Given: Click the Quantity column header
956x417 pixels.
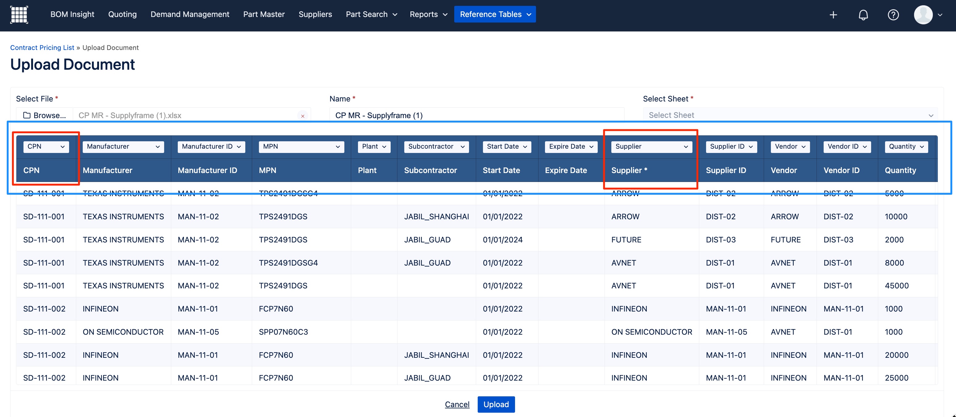Looking at the screenshot, I should click(907, 170).
